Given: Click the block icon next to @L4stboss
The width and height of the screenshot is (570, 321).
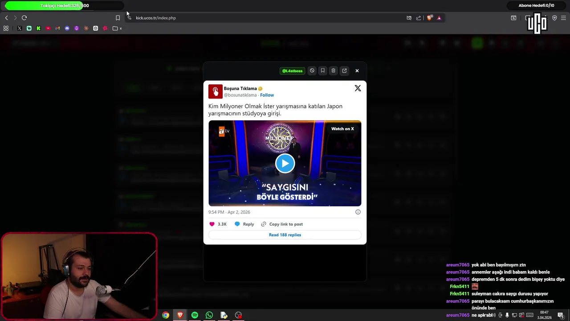Looking at the screenshot, I should pos(312,70).
